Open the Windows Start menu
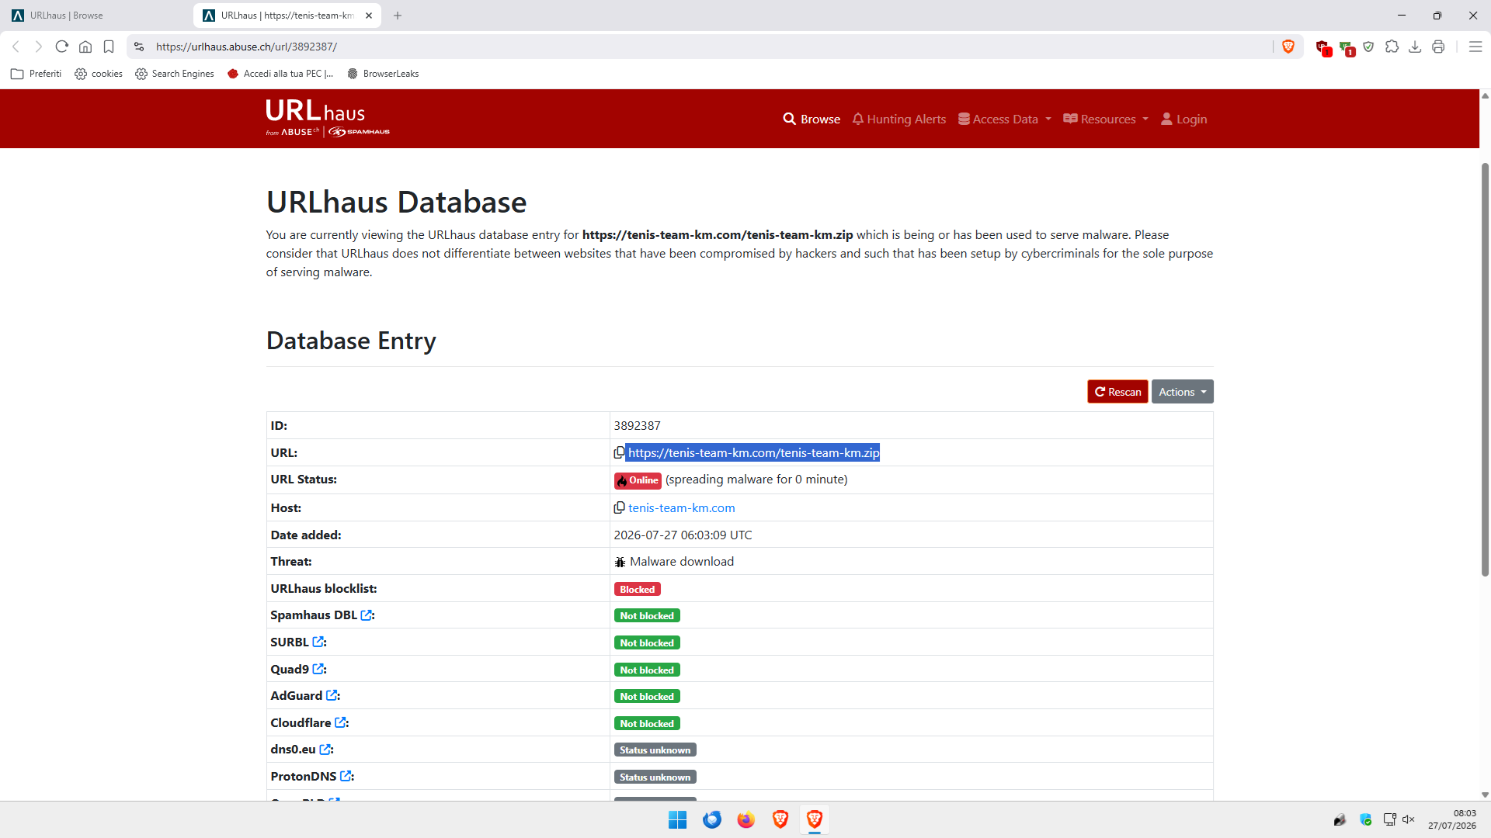 coord(677,819)
